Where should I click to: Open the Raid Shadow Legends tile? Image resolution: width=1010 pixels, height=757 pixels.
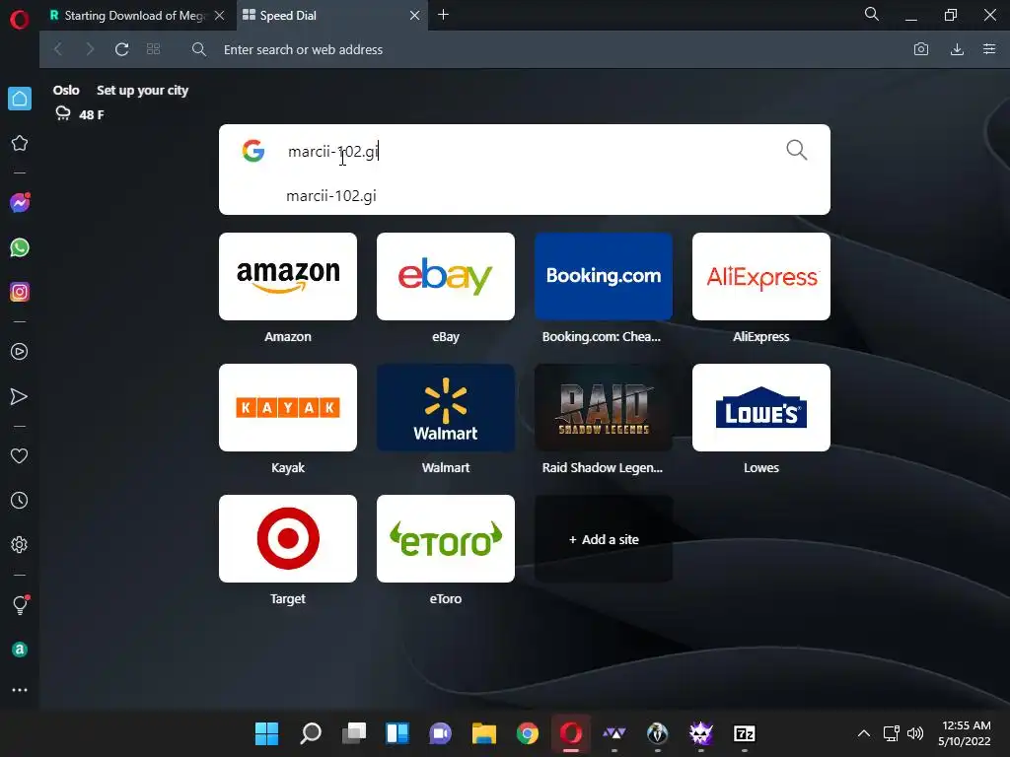[604, 407]
